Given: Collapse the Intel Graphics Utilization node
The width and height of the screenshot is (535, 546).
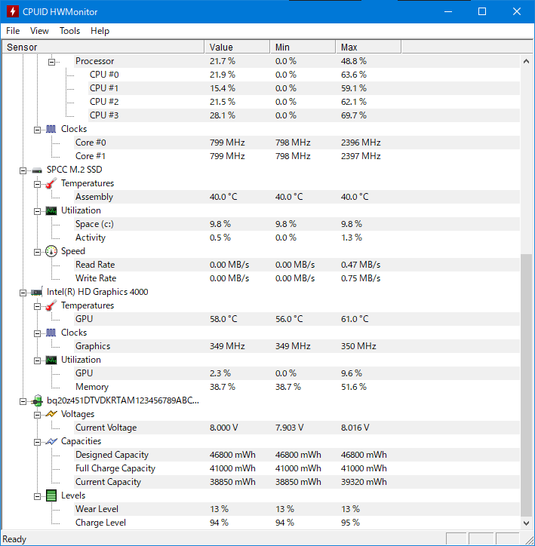Looking at the screenshot, I should pyautogui.click(x=37, y=360).
